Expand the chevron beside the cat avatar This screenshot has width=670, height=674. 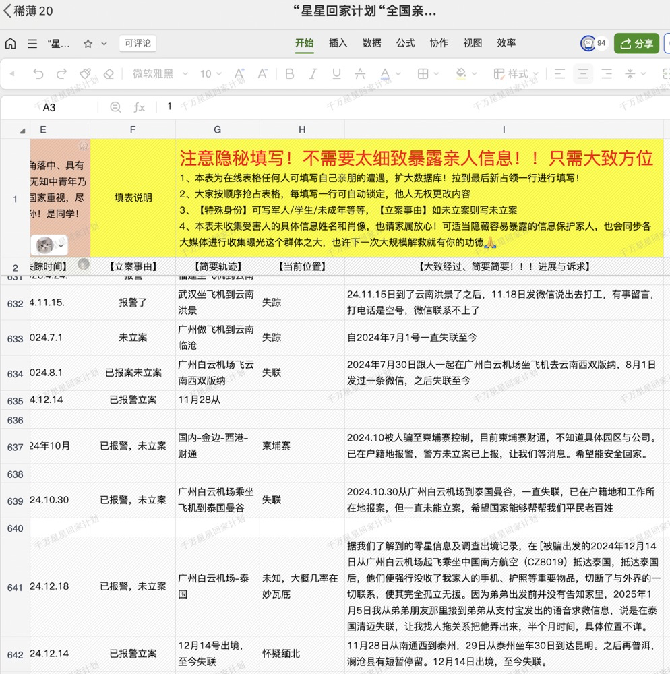tap(61, 245)
